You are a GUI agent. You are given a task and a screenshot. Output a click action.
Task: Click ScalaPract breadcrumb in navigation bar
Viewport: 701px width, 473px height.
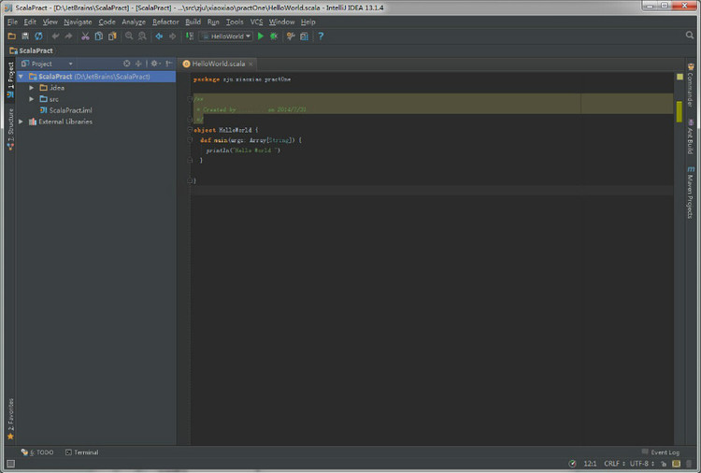pyautogui.click(x=31, y=50)
